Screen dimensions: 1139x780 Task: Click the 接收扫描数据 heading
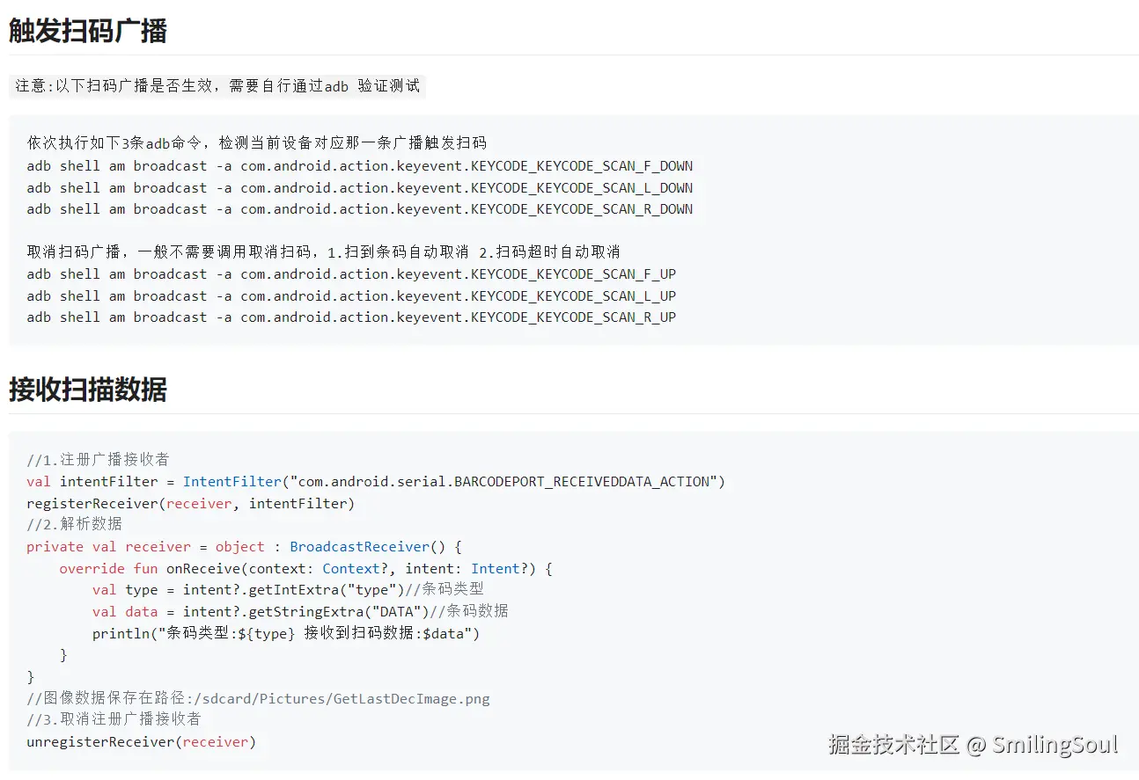pyautogui.click(x=87, y=389)
